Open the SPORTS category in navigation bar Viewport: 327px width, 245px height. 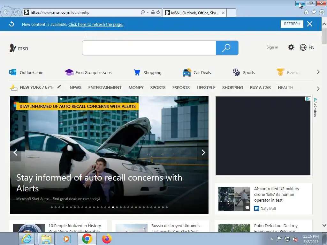pos(158,87)
